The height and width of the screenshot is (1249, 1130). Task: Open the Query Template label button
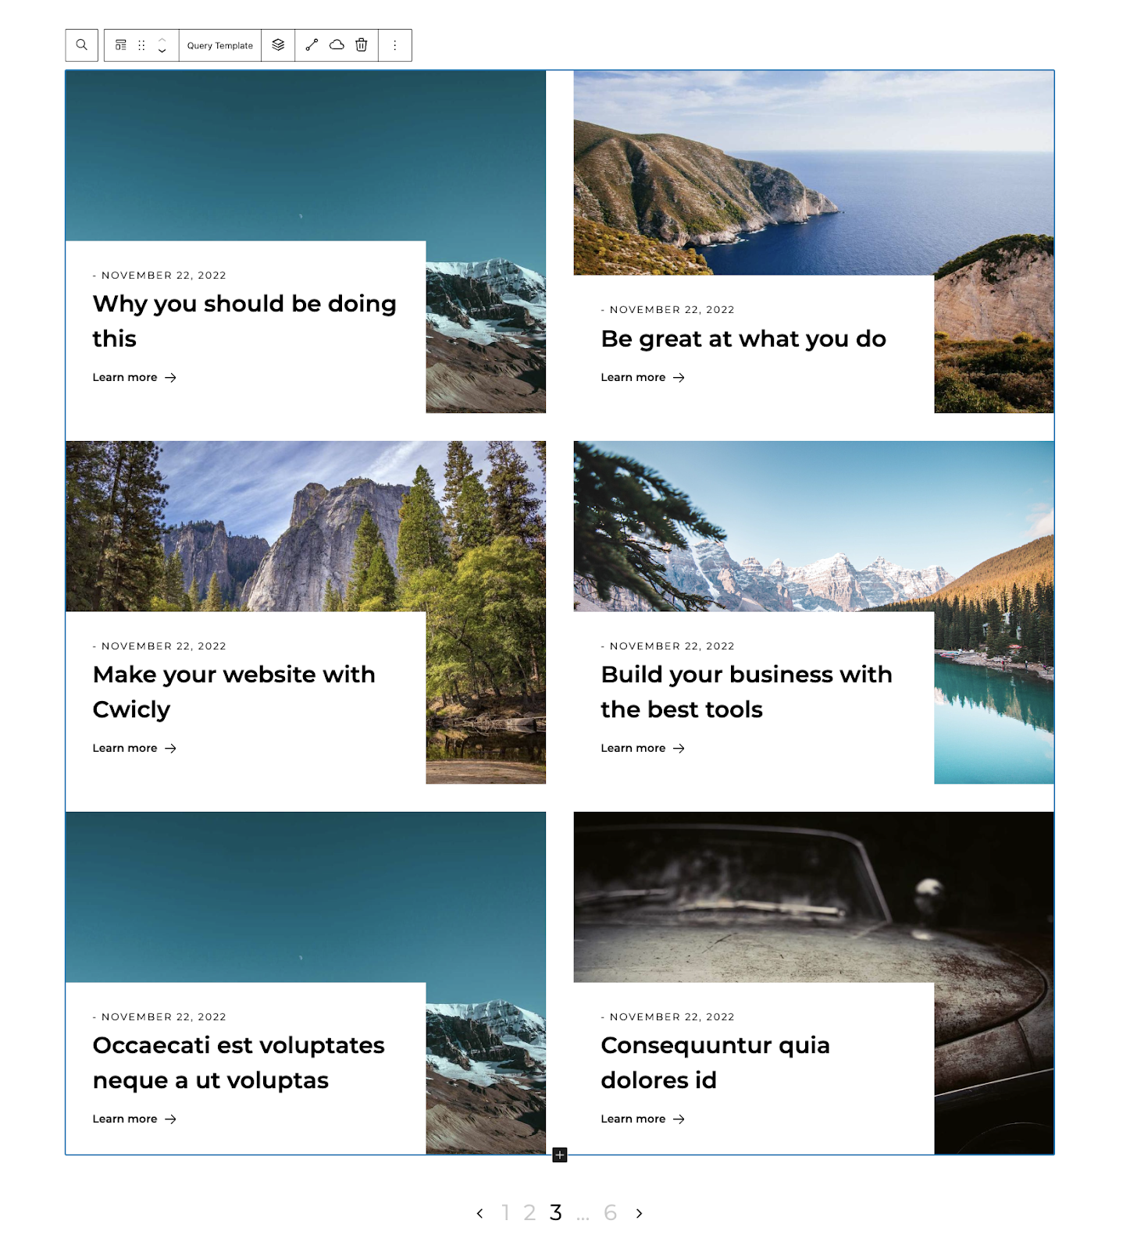220,45
